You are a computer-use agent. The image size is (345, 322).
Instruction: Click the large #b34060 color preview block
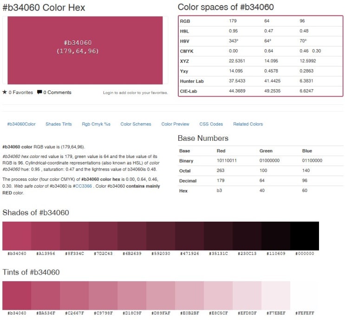85,50
